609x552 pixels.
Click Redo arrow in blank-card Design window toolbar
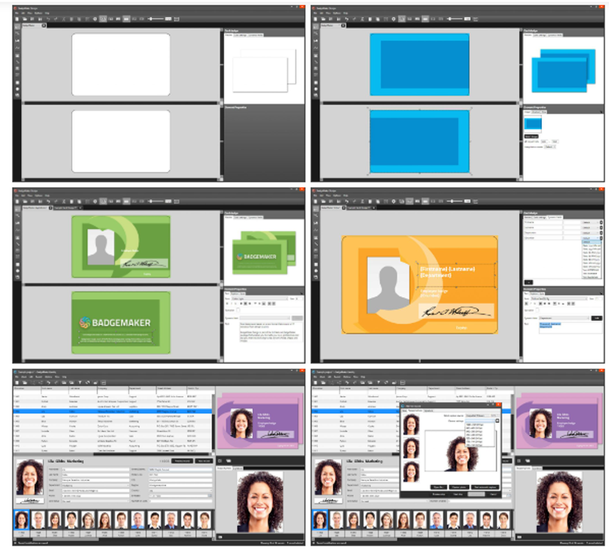(x=55, y=19)
